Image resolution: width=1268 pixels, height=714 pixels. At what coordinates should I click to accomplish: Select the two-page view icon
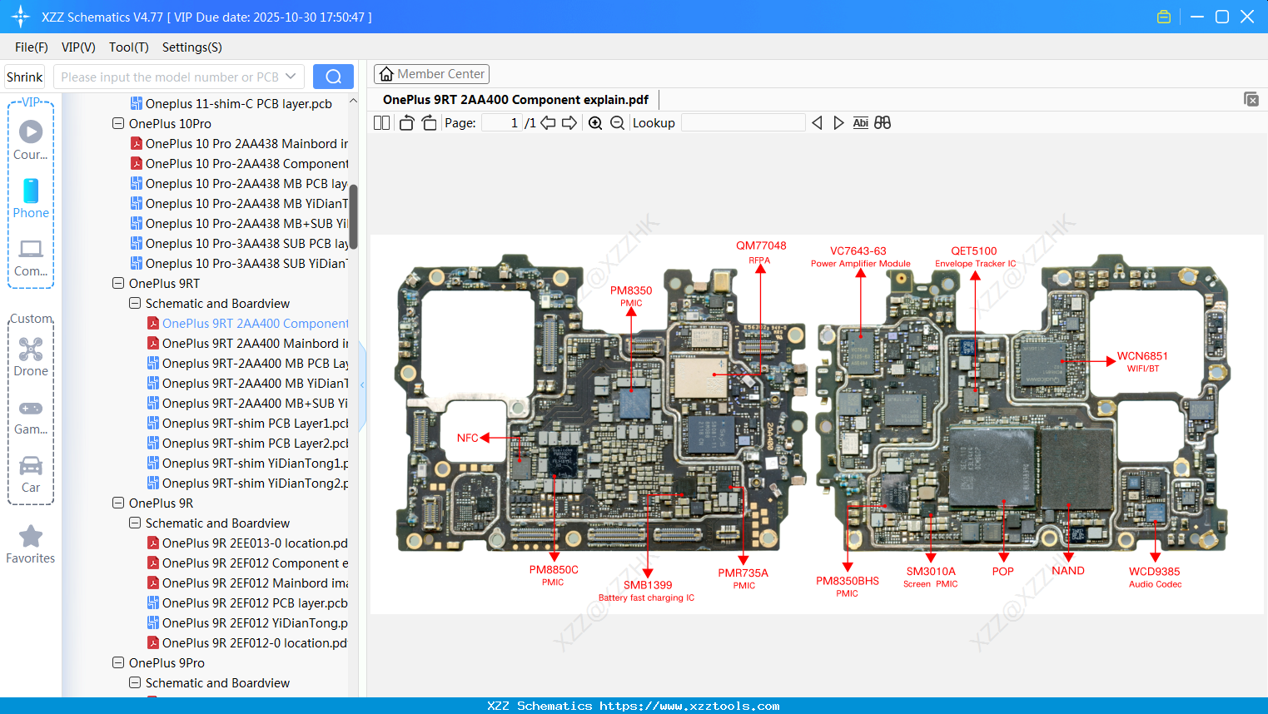(x=381, y=122)
